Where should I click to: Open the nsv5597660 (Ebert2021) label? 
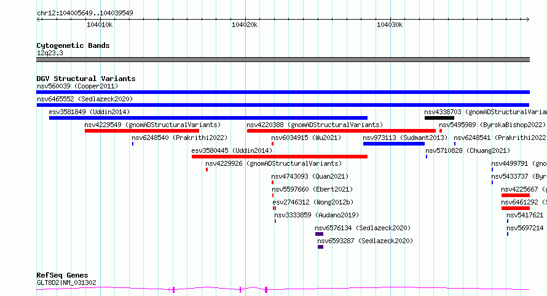click(312, 189)
